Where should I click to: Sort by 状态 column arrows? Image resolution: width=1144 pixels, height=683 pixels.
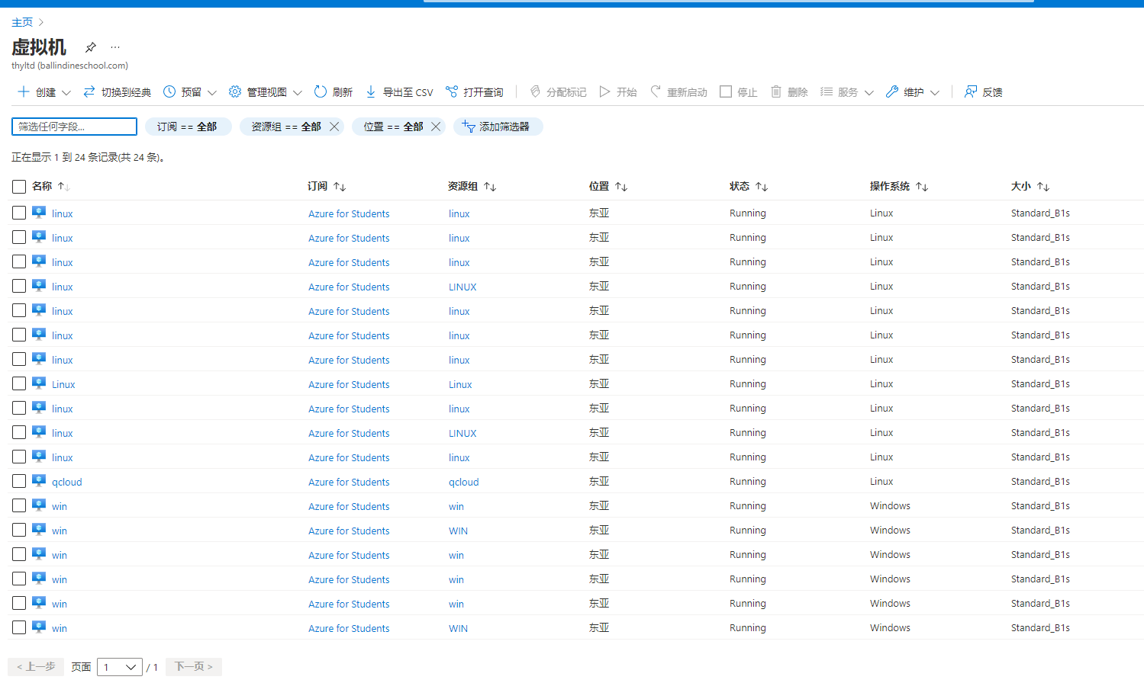click(762, 187)
